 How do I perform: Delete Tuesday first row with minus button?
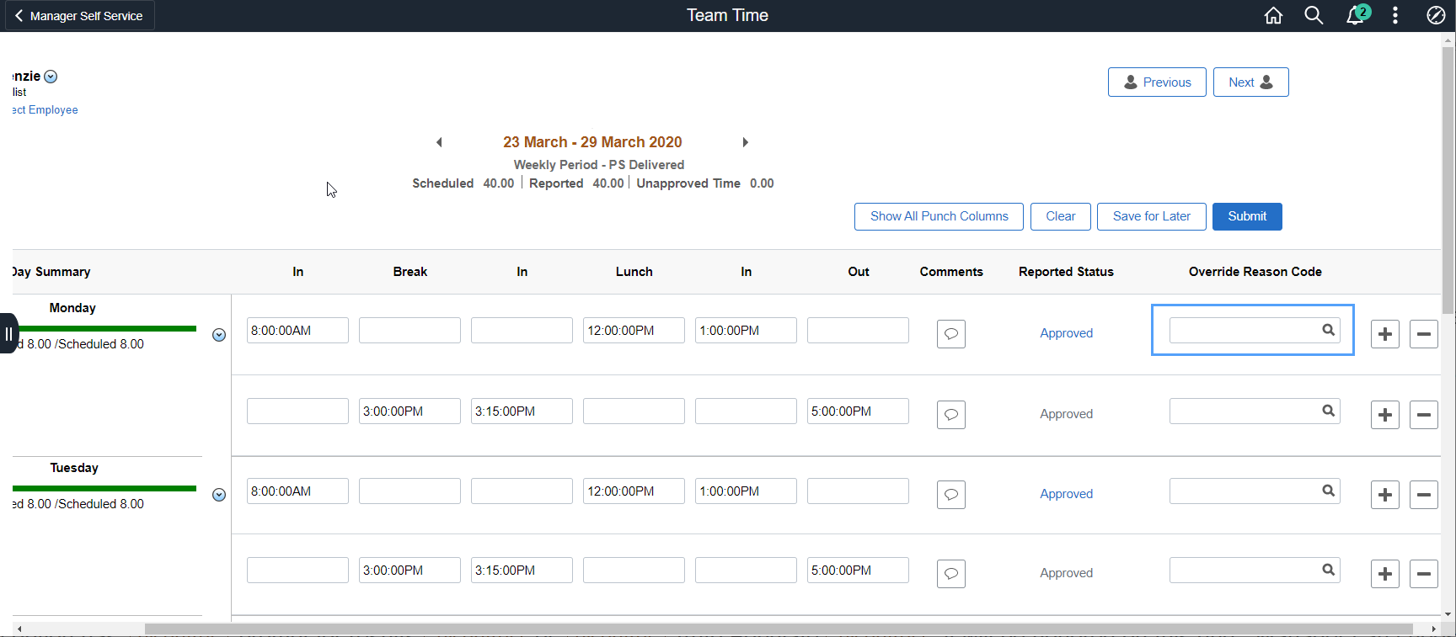1424,495
